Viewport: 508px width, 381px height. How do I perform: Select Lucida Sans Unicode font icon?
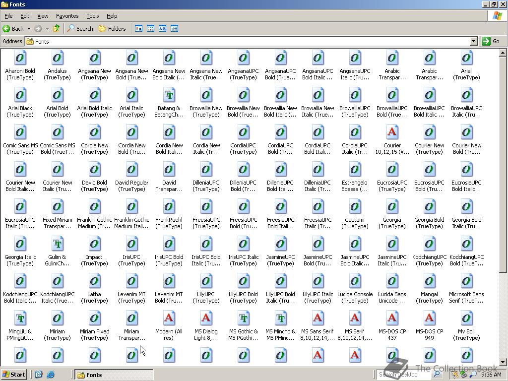click(x=392, y=282)
